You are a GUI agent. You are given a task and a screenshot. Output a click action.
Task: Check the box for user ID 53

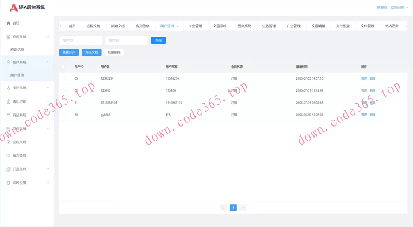coord(64,78)
